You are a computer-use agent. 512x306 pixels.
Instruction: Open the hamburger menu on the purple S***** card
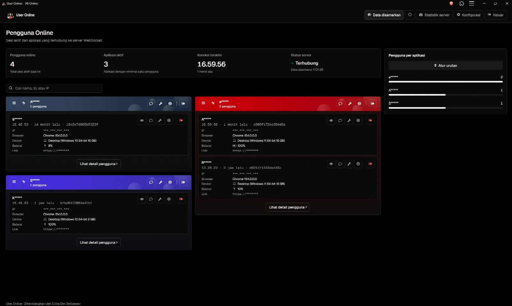[14, 182]
